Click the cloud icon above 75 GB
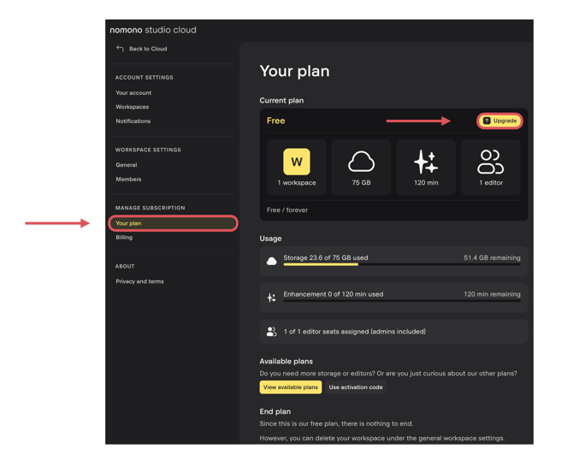The image size is (573, 460). pos(361,161)
